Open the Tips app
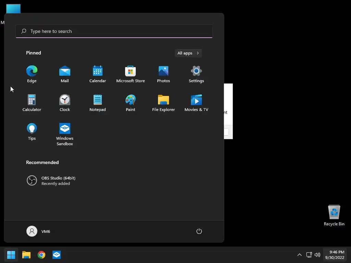 (32, 132)
